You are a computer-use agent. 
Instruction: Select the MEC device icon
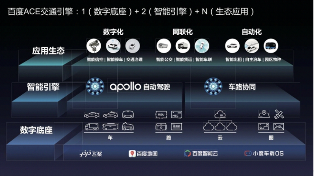(177, 115)
